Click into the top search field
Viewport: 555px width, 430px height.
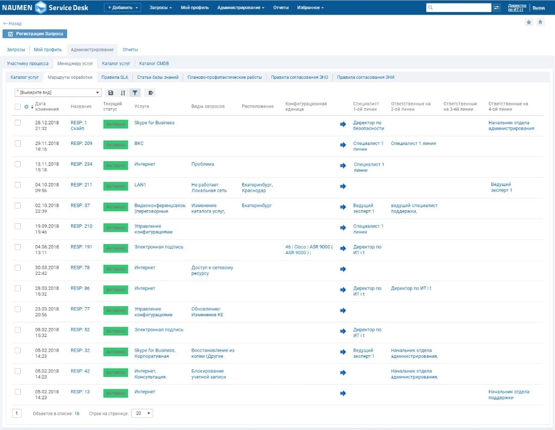click(459, 8)
